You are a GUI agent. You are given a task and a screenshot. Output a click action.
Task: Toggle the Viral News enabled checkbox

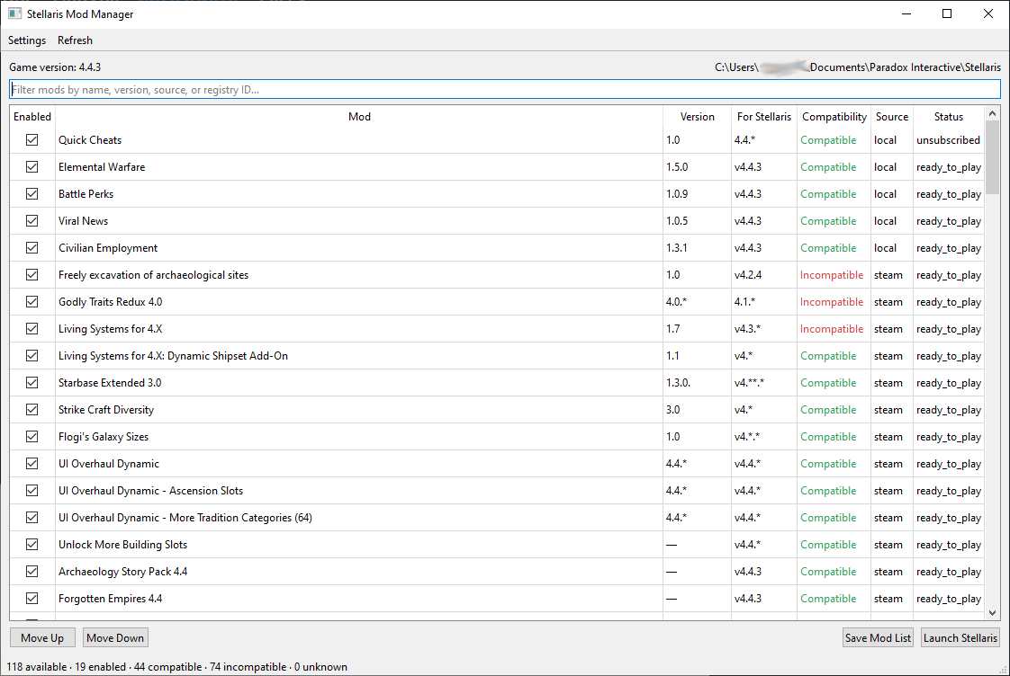coord(32,220)
